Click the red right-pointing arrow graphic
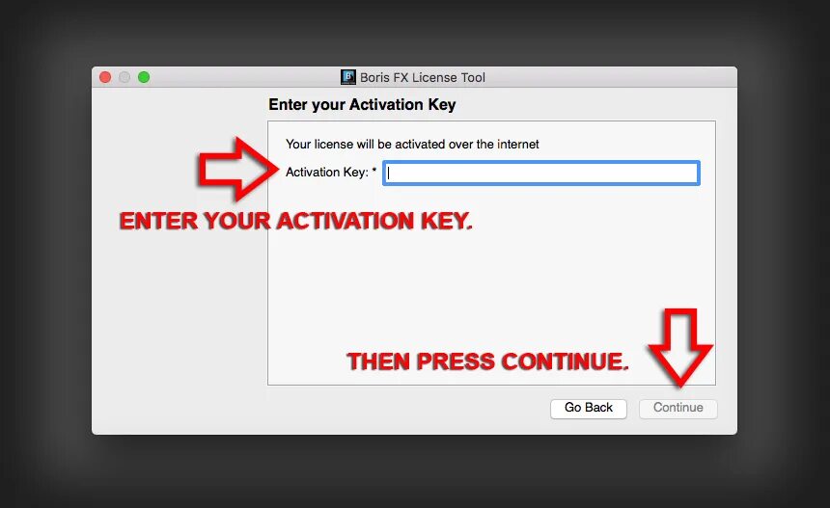 [x=237, y=169]
